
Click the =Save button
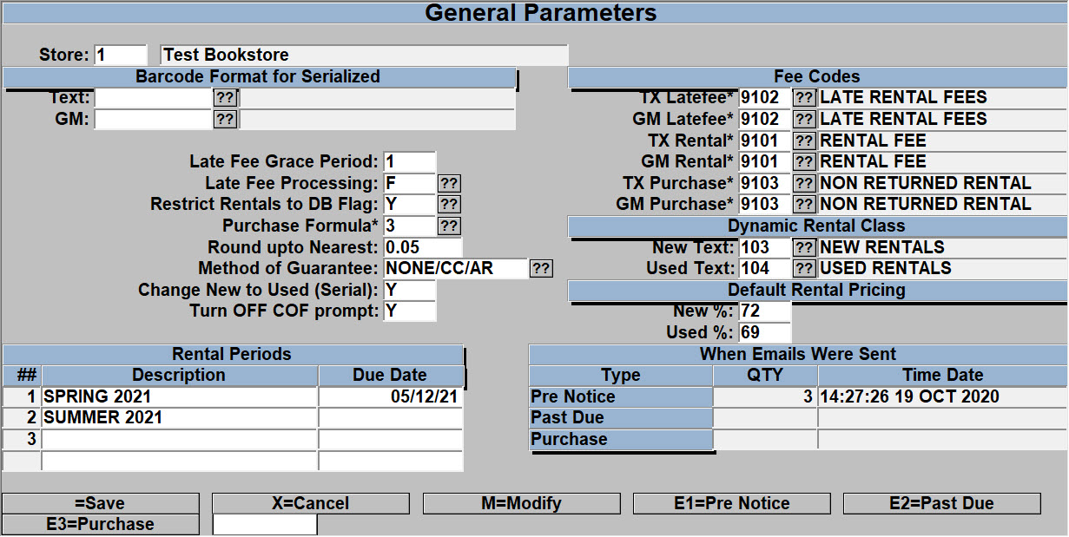[100, 503]
